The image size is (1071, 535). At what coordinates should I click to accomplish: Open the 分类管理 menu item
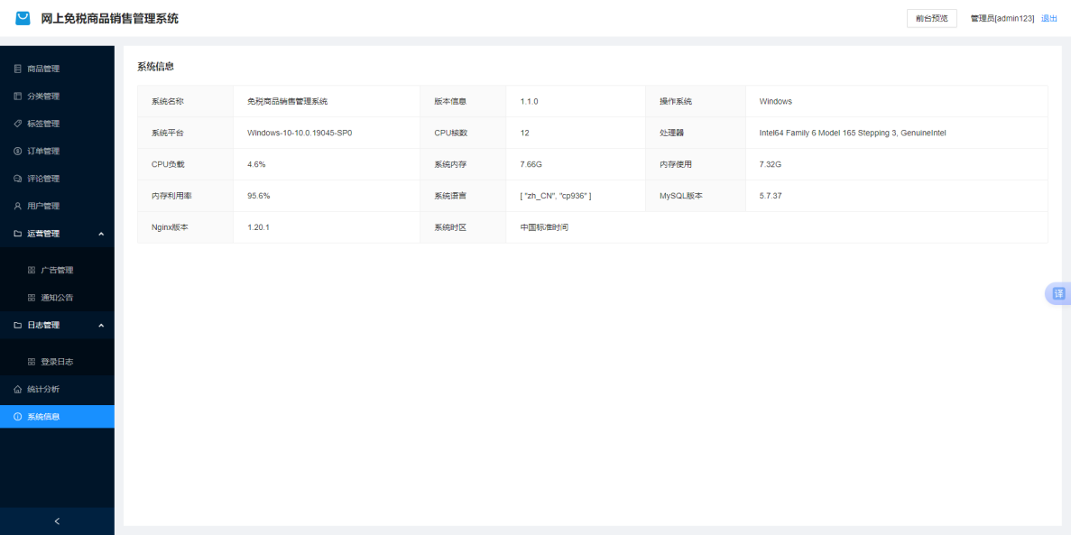pos(58,97)
